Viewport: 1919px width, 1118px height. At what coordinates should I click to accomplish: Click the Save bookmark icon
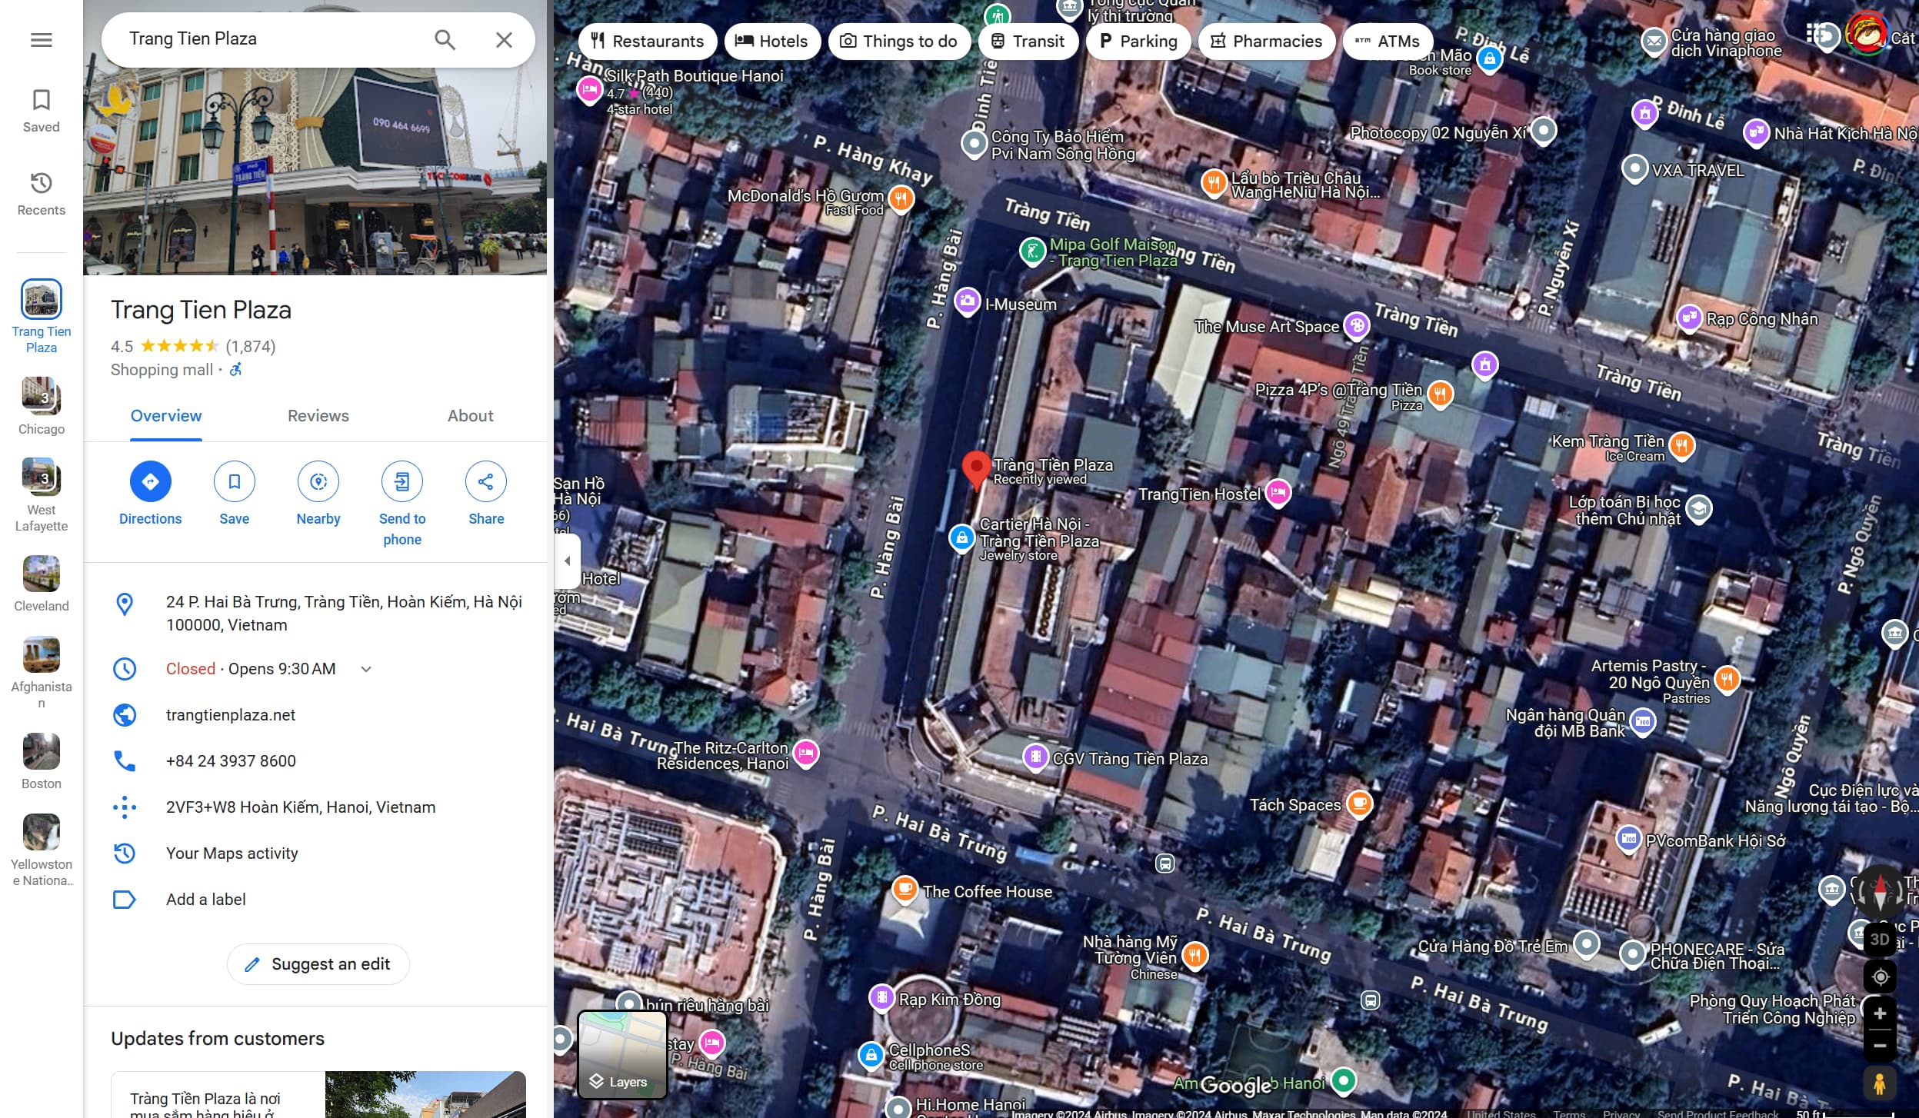pos(234,482)
